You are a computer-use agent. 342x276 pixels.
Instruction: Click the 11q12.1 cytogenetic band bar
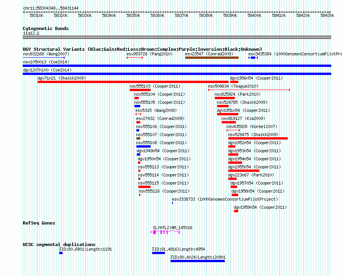coord(177,37)
